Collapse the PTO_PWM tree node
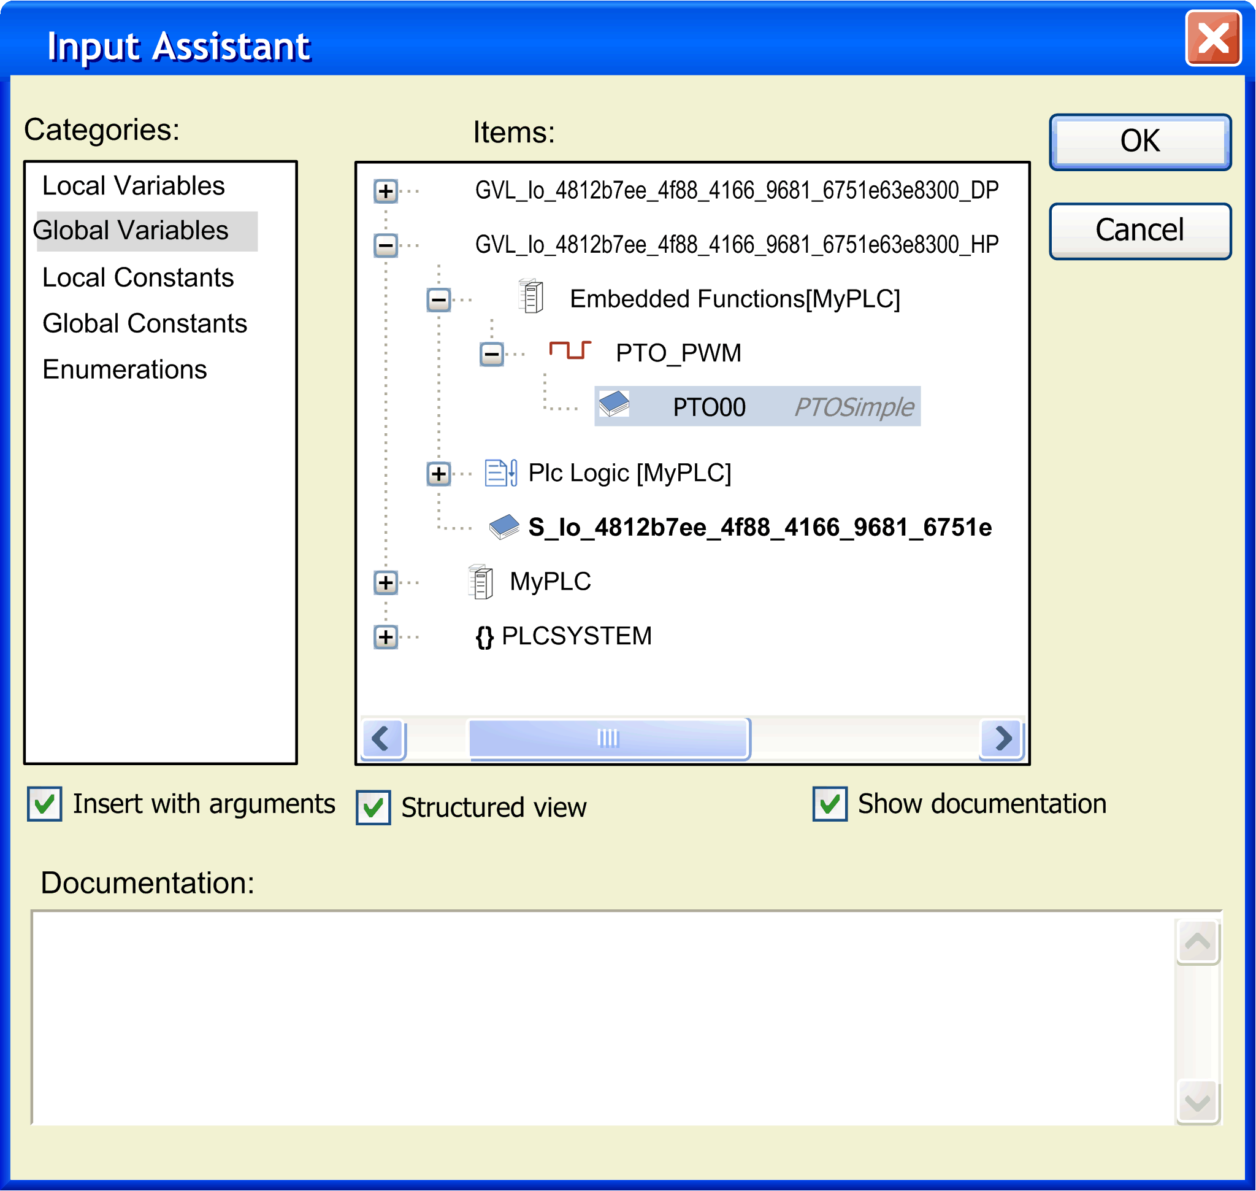Image resolution: width=1256 pixels, height=1191 pixels. (491, 354)
